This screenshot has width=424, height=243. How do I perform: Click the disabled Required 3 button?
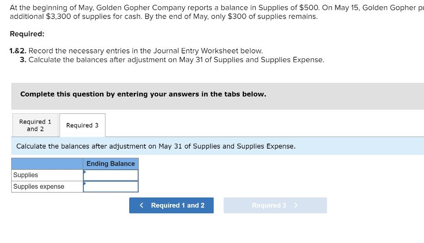(x=275, y=205)
